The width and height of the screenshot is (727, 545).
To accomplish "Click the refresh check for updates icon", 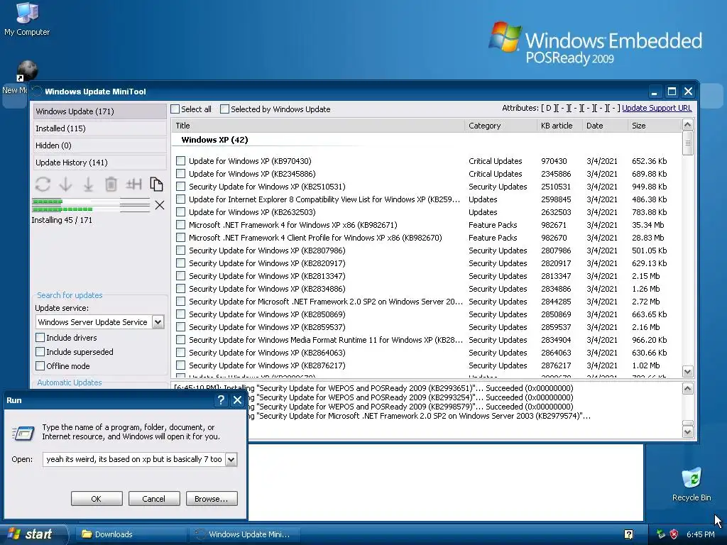I will point(43,185).
